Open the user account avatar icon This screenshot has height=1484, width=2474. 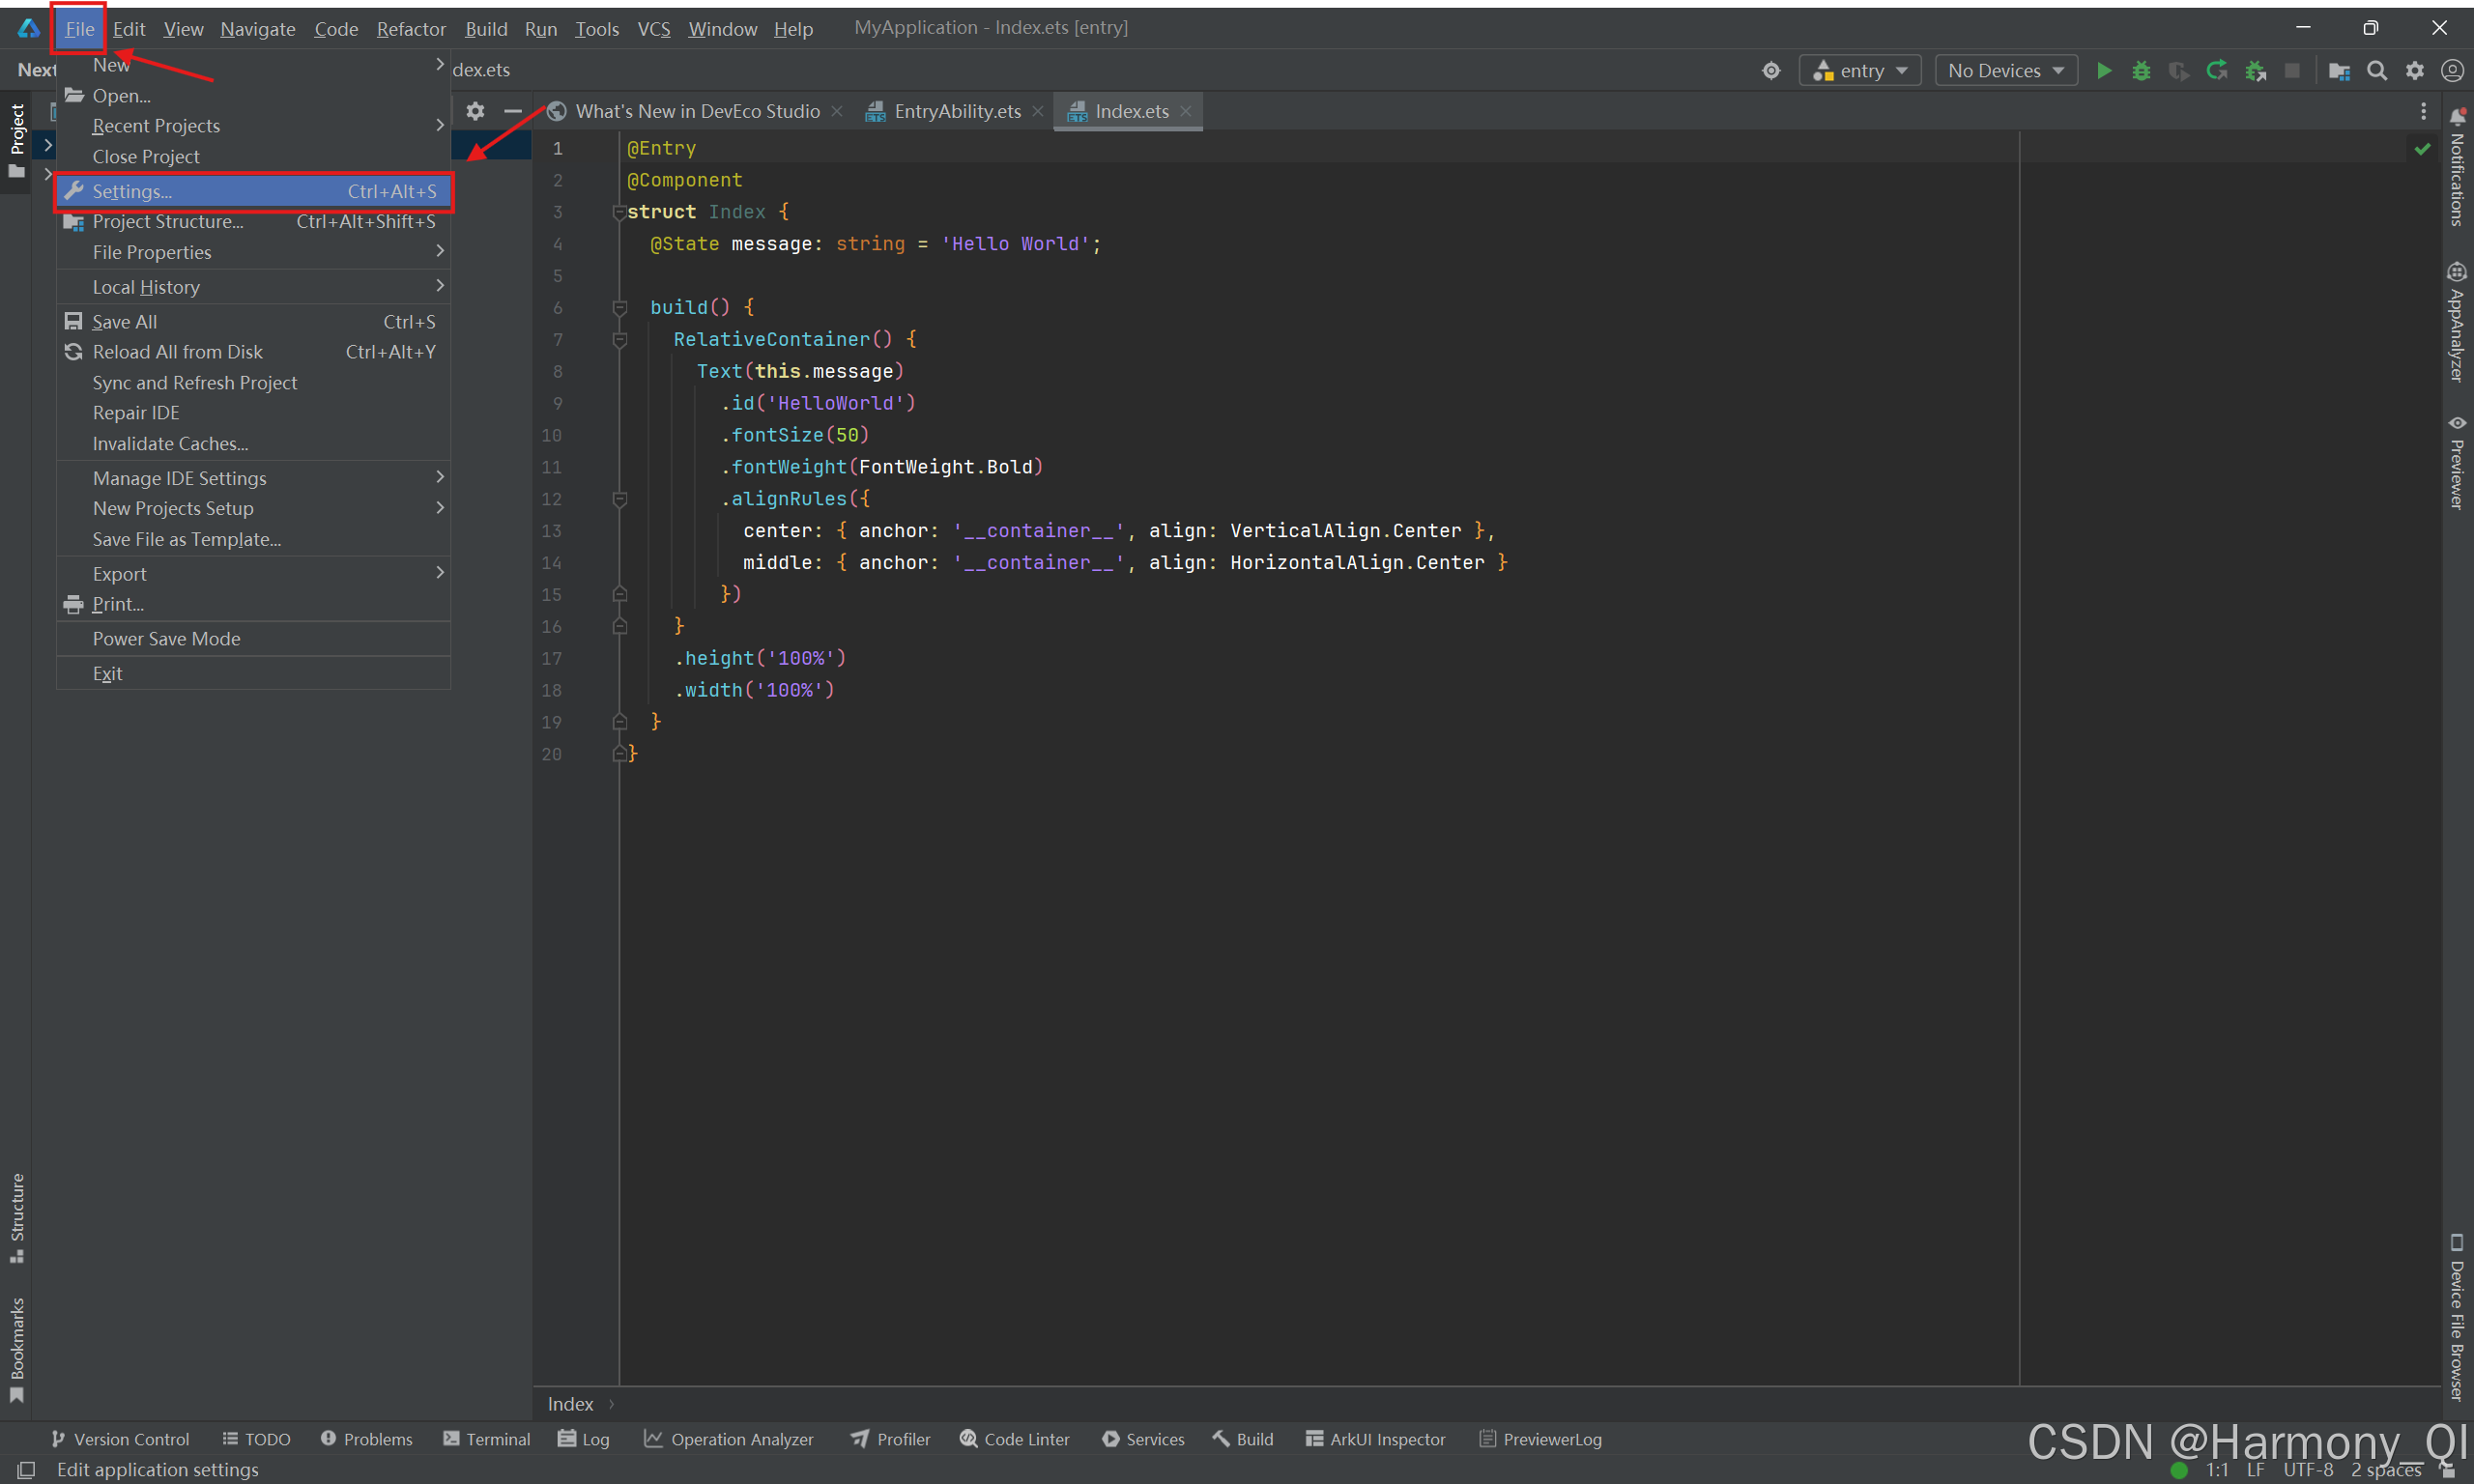coord(2452,70)
